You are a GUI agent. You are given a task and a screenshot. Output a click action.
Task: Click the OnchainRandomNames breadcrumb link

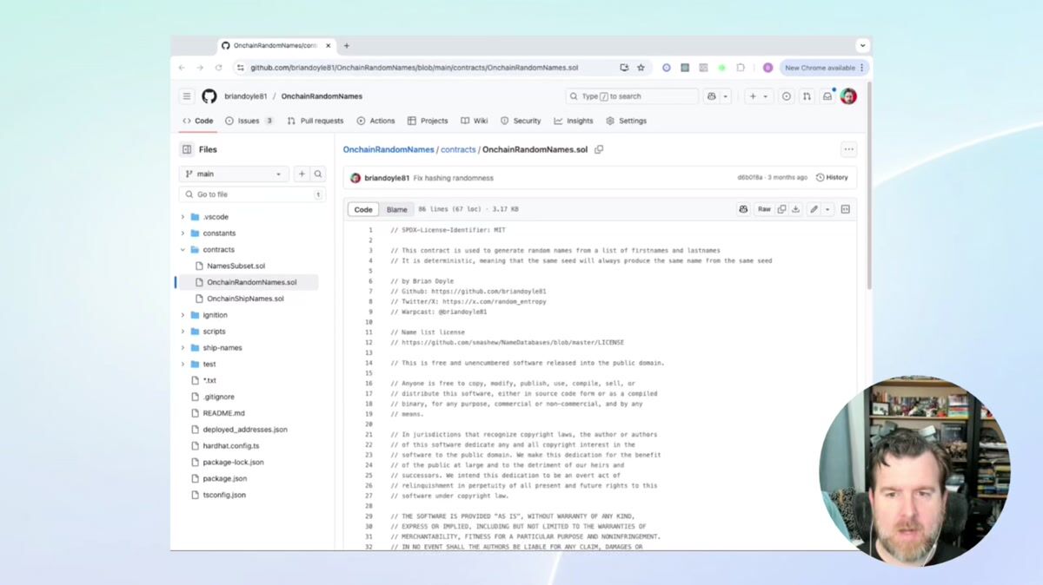point(389,149)
